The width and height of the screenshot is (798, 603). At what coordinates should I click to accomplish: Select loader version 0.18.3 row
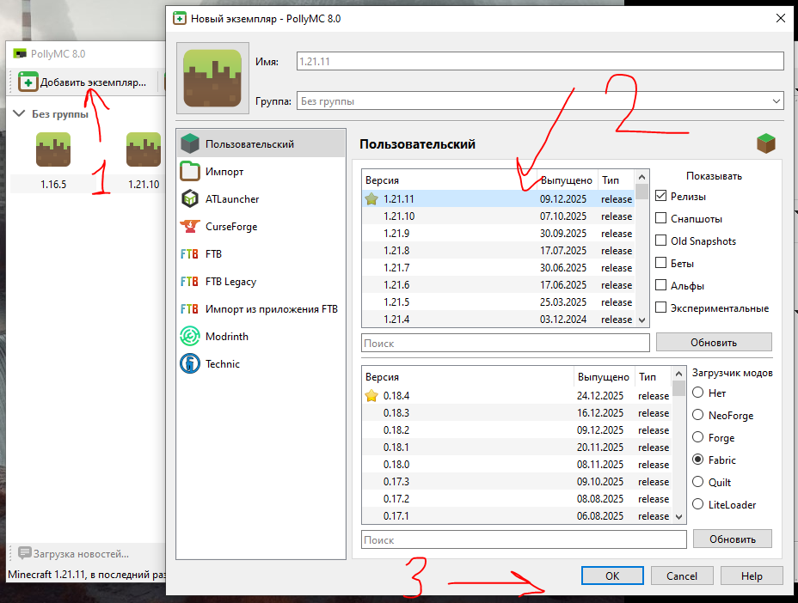pyautogui.click(x=517, y=413)
